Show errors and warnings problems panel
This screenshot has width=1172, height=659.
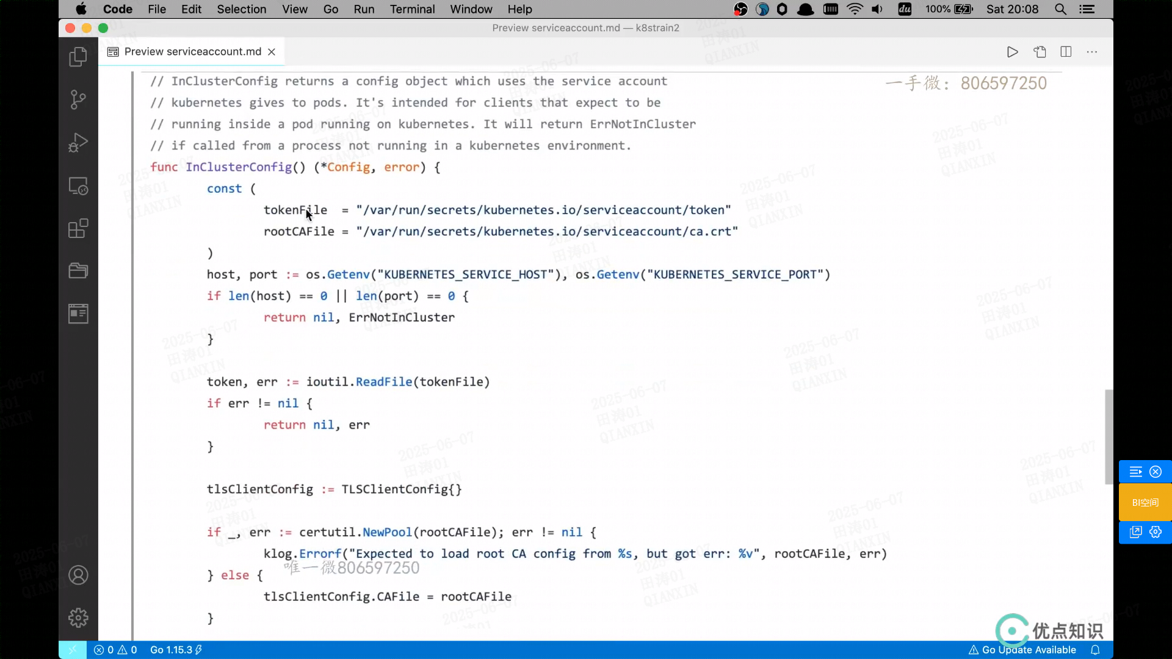pyautogui.click(x=115, y=650)
